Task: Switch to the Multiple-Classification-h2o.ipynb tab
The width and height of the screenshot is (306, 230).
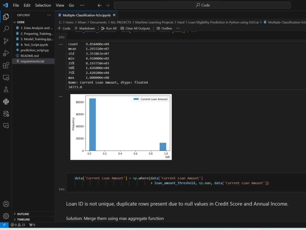Action: tap(87, 15)
